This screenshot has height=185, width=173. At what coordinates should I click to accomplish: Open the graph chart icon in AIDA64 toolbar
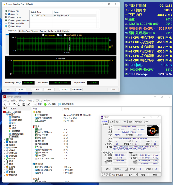[28, 104]
